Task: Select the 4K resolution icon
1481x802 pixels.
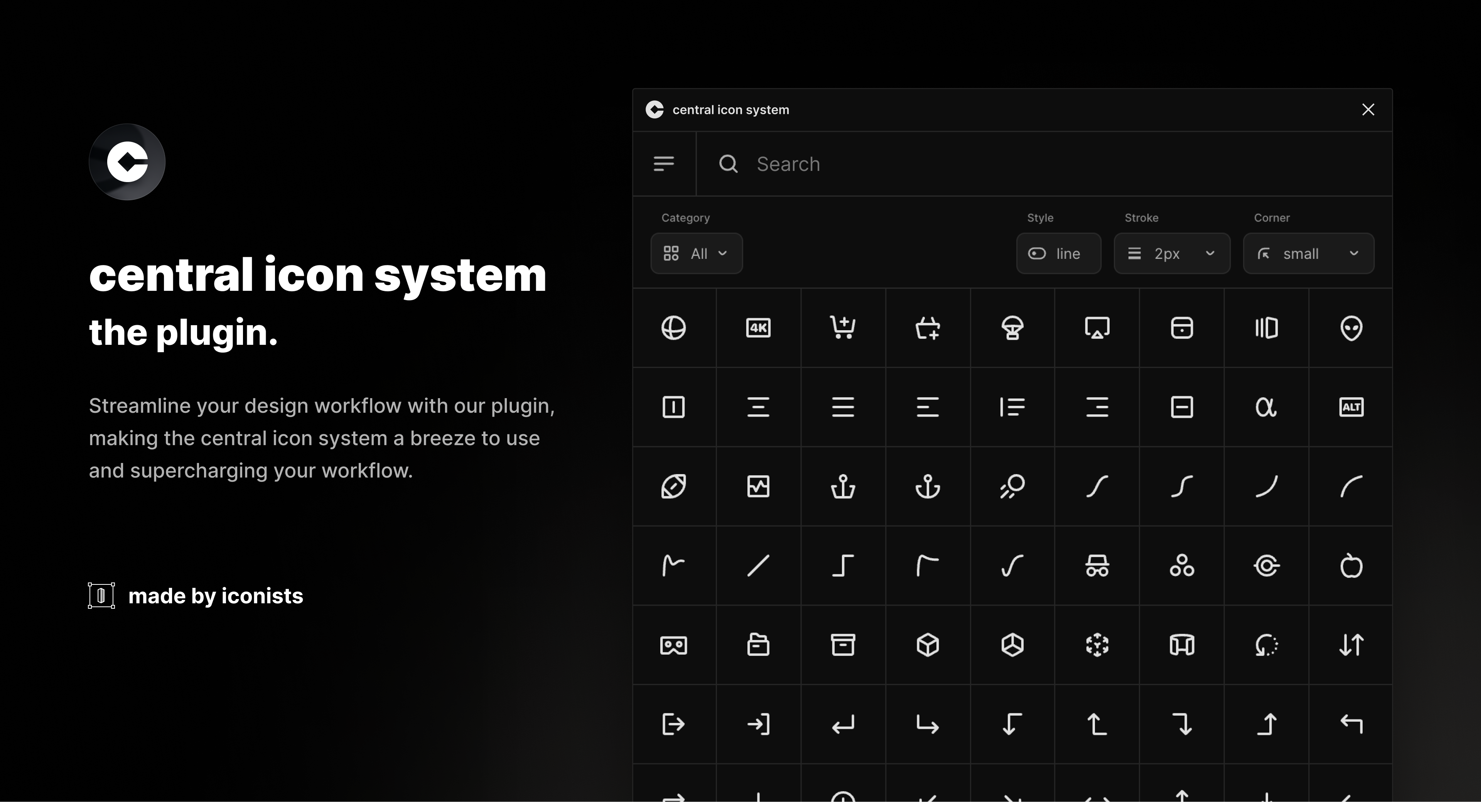Action: pos(758,328)
